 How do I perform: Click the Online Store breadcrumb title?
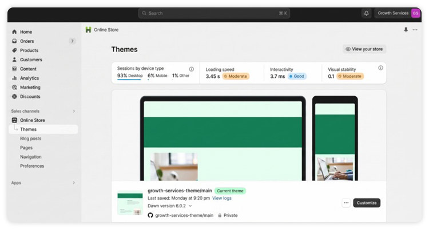[x=106, y=30]
